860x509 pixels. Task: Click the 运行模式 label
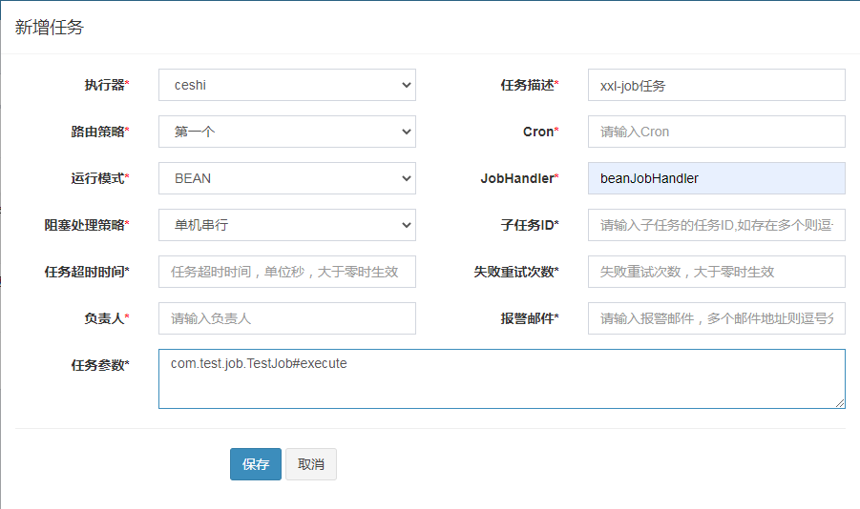coord(100,178)
